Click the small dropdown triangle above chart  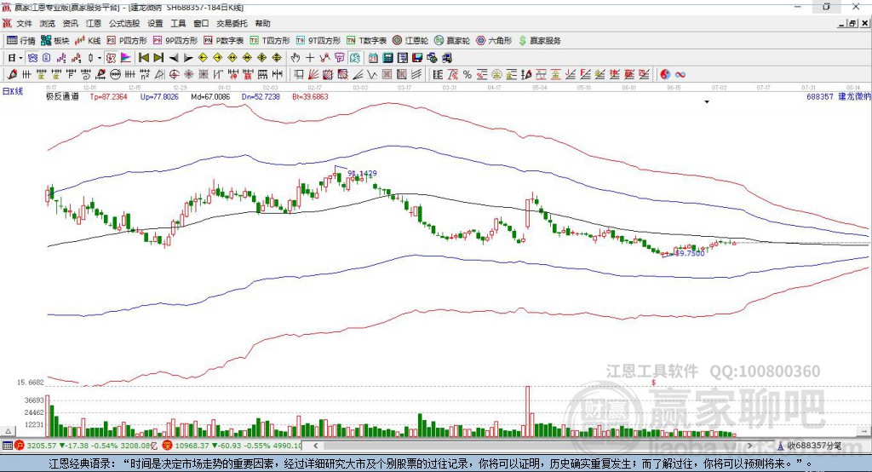point(707,102)
